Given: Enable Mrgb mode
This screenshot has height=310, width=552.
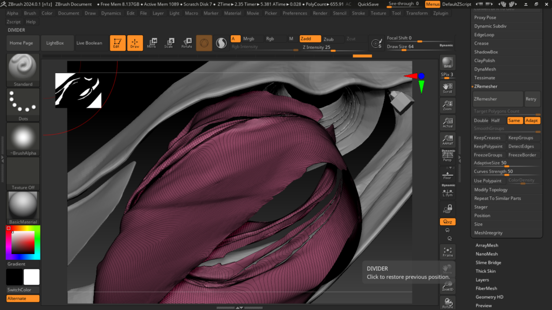Looking at the screenshot, I should (249, 39).
